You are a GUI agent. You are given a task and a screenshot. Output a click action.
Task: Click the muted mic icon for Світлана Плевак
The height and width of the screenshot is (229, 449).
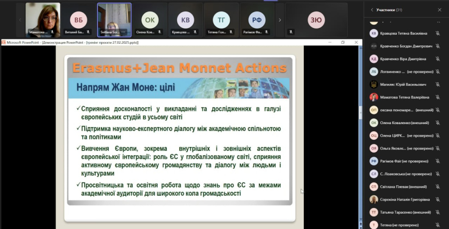pos(438,187)
